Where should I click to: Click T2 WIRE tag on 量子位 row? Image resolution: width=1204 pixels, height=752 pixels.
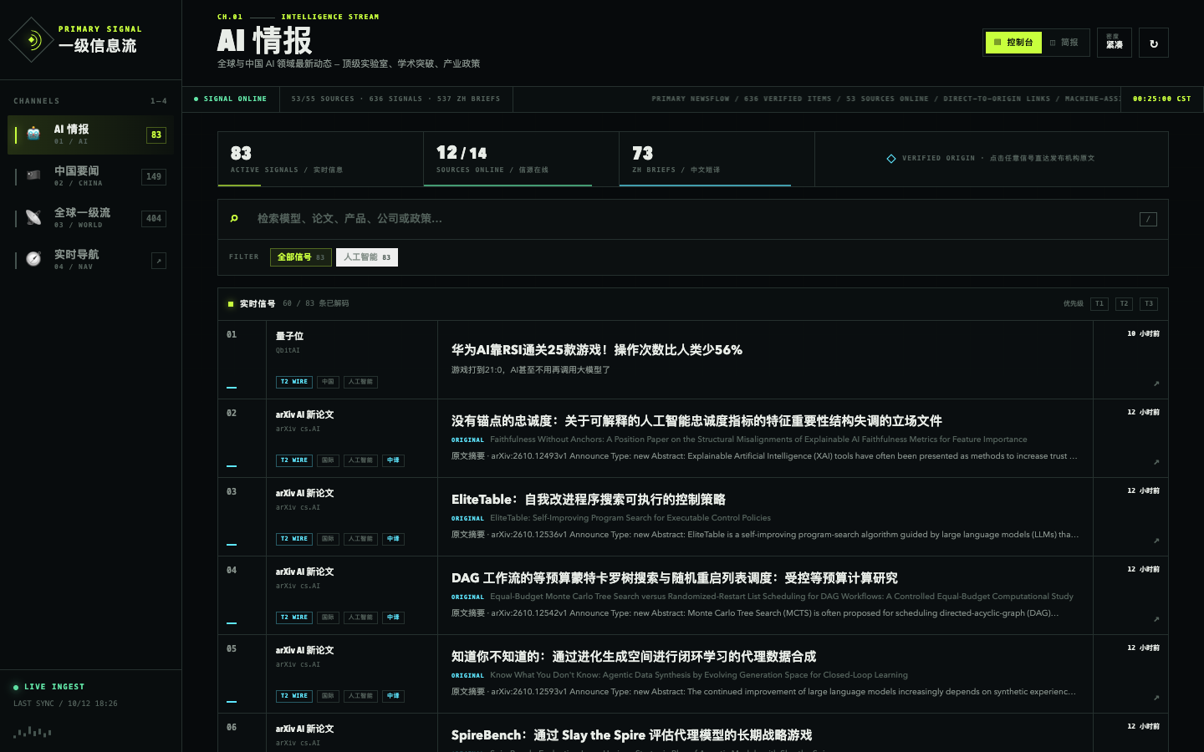(294, 382)
